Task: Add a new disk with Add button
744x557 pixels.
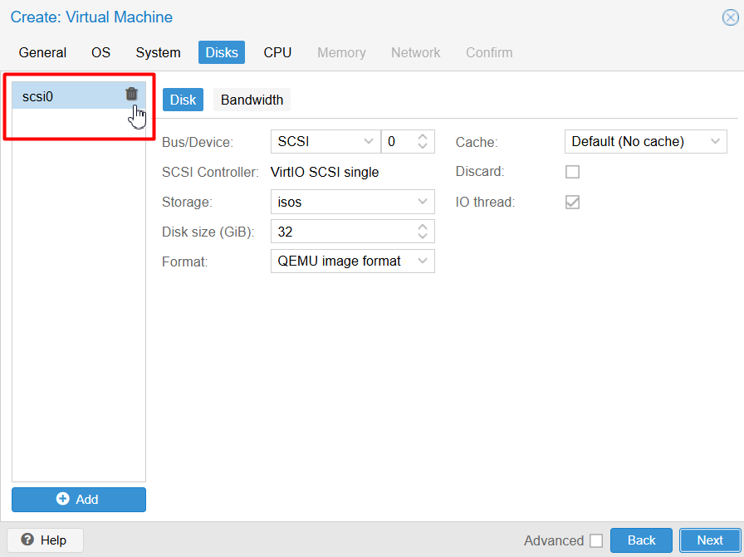Action: pyautogui.click(x=79, y=499)
